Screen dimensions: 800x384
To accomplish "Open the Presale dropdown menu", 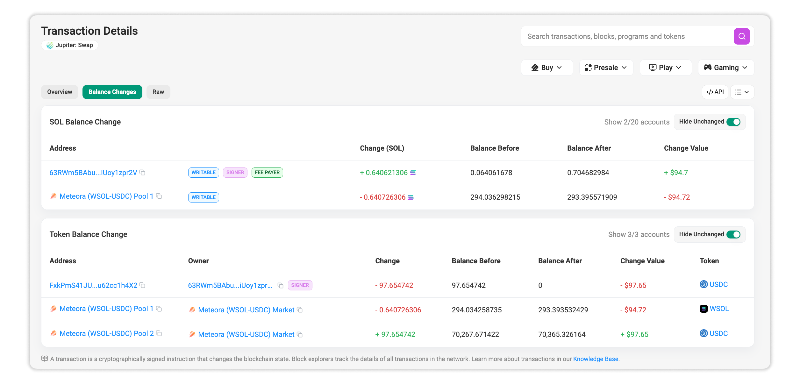I will [606, 68].
